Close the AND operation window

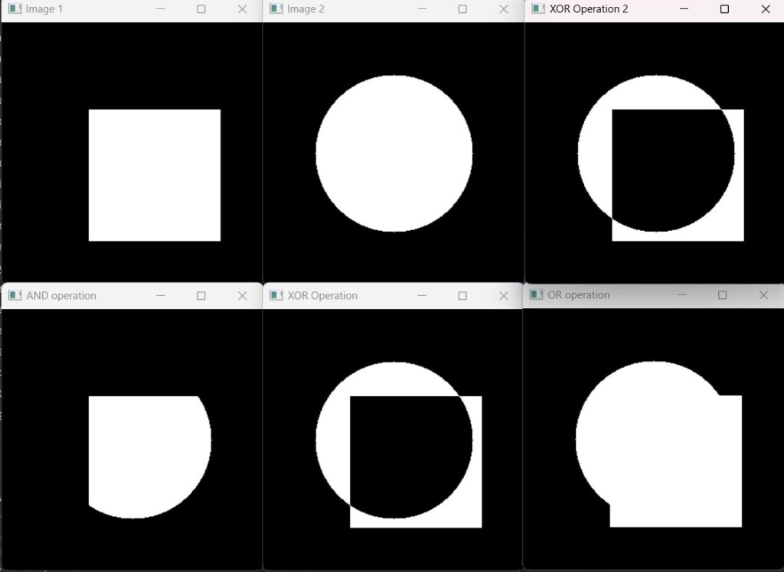(x=242, y=296)
